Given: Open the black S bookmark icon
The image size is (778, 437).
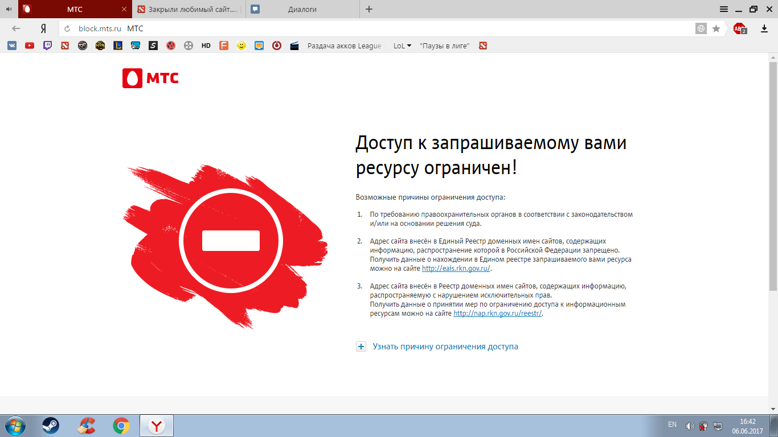Looking at the screenshot, I should [x=153, y=46].
